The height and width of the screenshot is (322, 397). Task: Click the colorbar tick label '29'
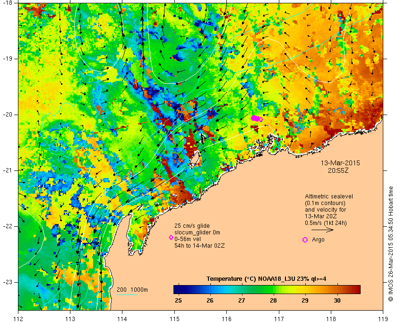[x=305, y=300]
